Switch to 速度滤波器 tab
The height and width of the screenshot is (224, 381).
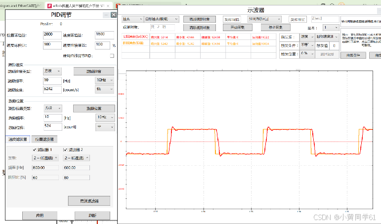pyautogui.click(x=18, y=139)
